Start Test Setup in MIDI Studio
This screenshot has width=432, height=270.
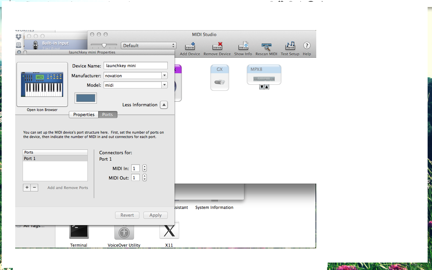tap(290, 46)
